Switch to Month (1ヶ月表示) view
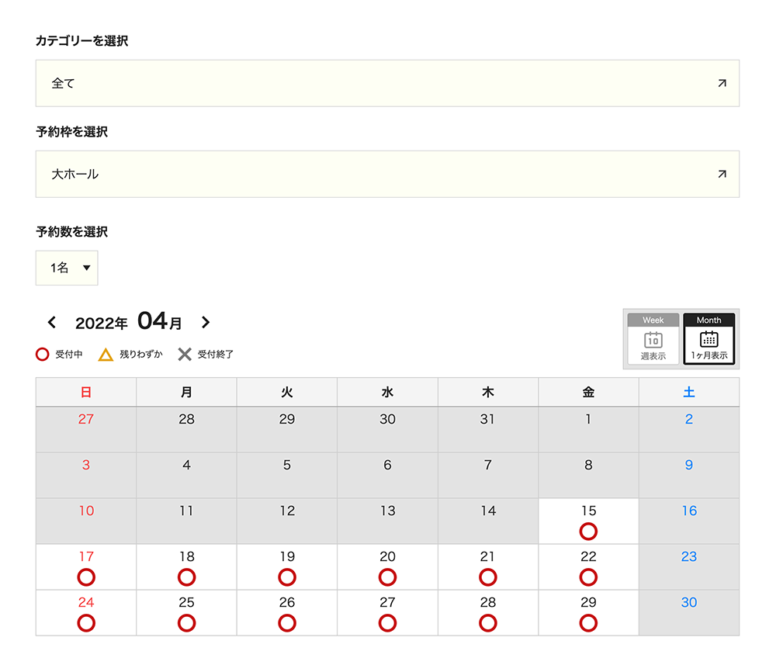 pyautogui.click(x=708, y=339)
